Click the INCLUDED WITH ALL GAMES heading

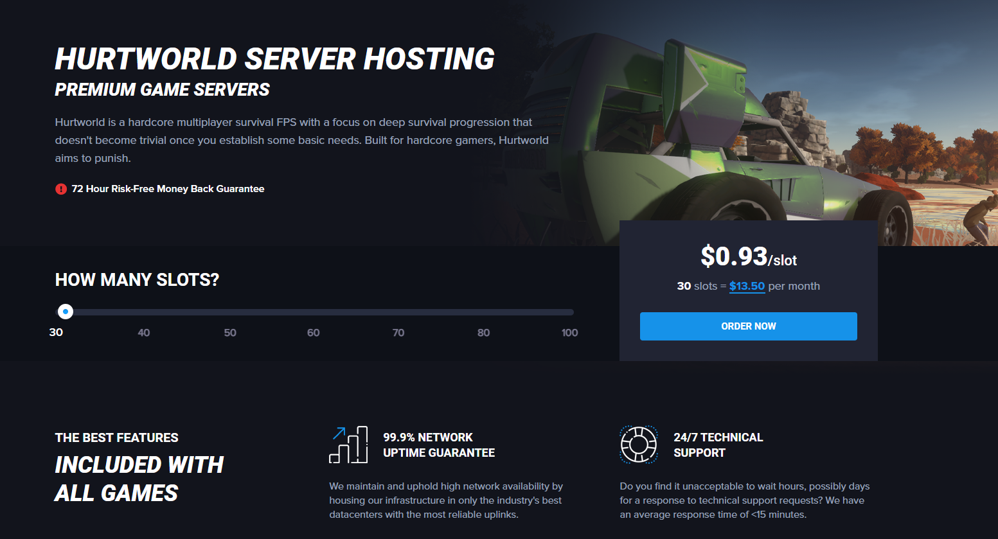click(139, 479)
